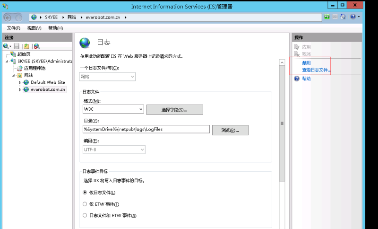The height and width of the screenshot is (229, 378).
Task: Open the 帮助(H) menu
Action: coord(55,28)
